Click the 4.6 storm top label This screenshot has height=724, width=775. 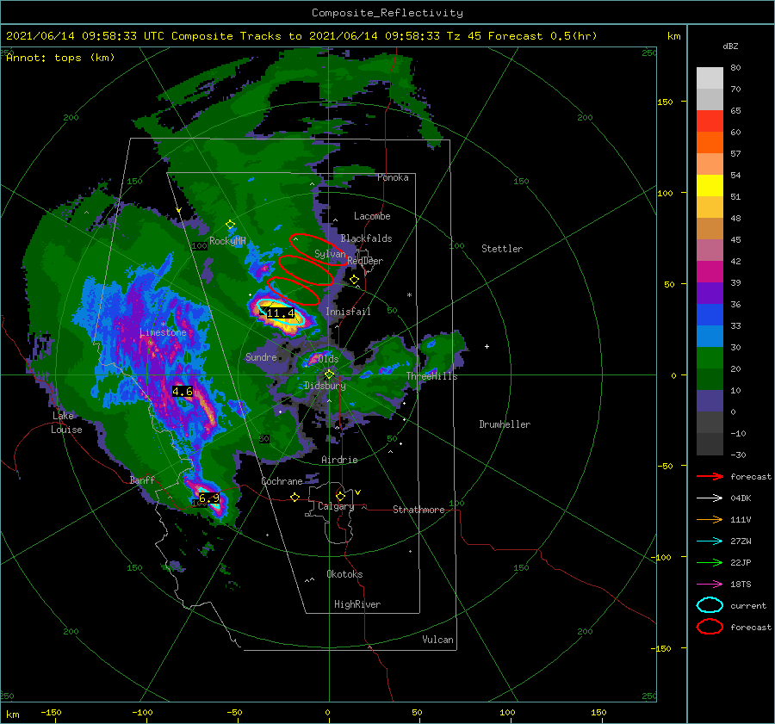pyautogui.click(x=183, y=392)
